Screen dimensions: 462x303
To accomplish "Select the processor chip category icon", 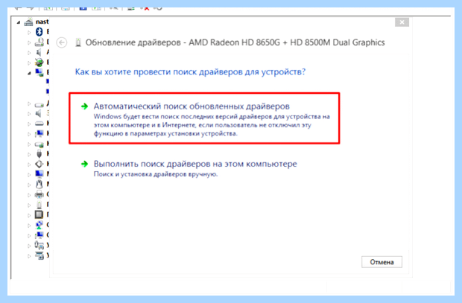I will coord(39,214).
